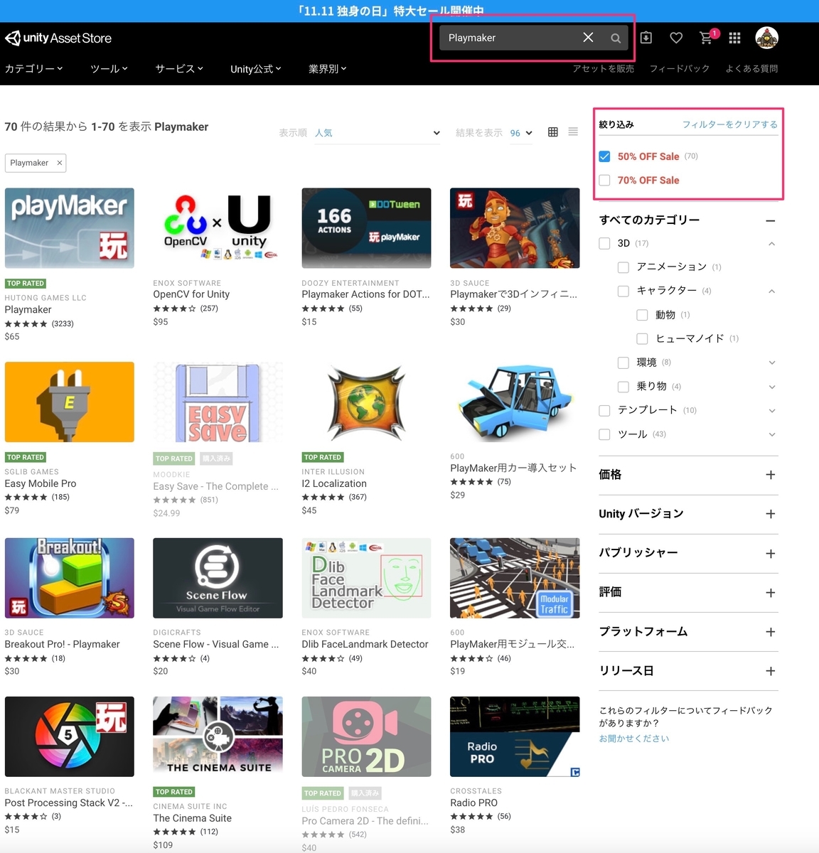Open the 業界別 menu
Viewport: 819px width, 853px height.
pos(328,69)
